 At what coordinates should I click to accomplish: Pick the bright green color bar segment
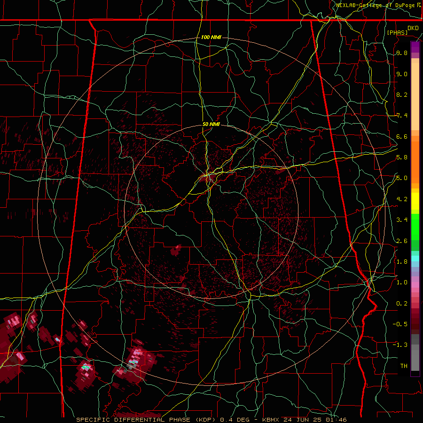tap(415, 227)
